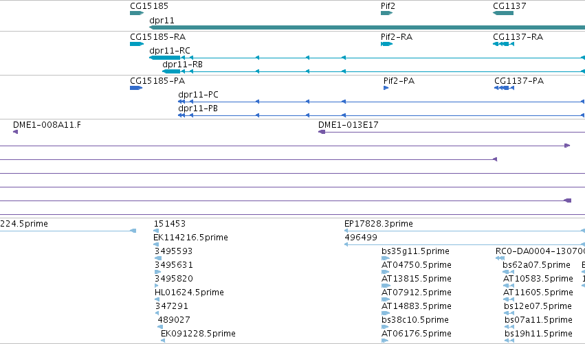Select EK091228.5prime EST label

pyautogui.click(x=198, y=334)
